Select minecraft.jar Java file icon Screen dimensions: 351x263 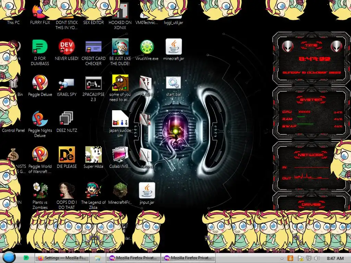(174, 47)
